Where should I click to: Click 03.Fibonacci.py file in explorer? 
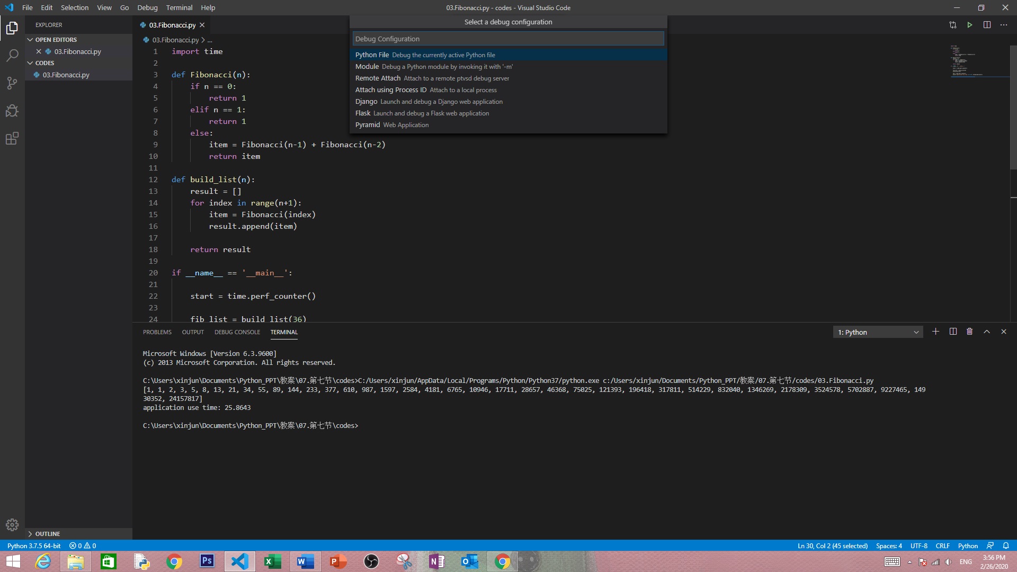[66, 75]
